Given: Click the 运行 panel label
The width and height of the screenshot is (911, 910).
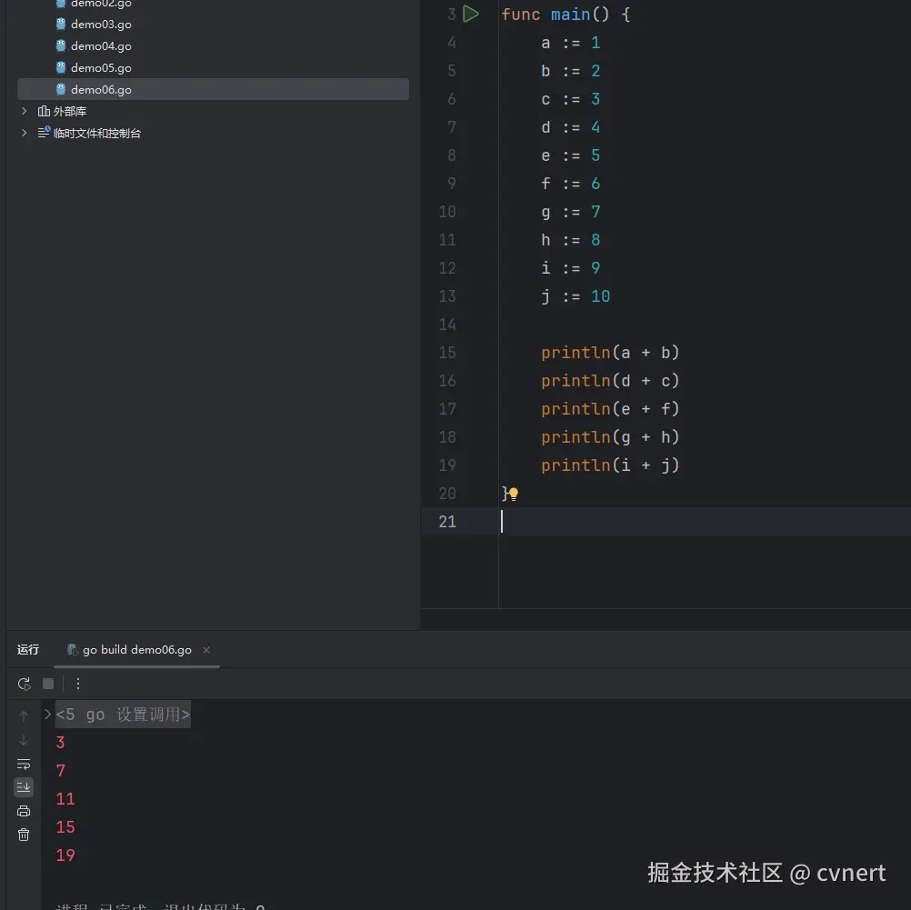Looking at the screenshot, I should 28,650.
